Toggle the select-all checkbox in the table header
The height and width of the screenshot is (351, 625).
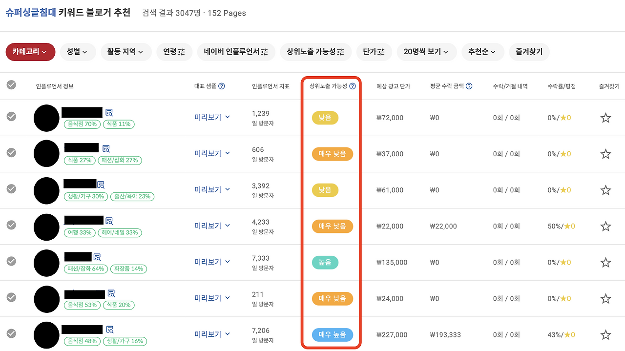coord(11,85)
